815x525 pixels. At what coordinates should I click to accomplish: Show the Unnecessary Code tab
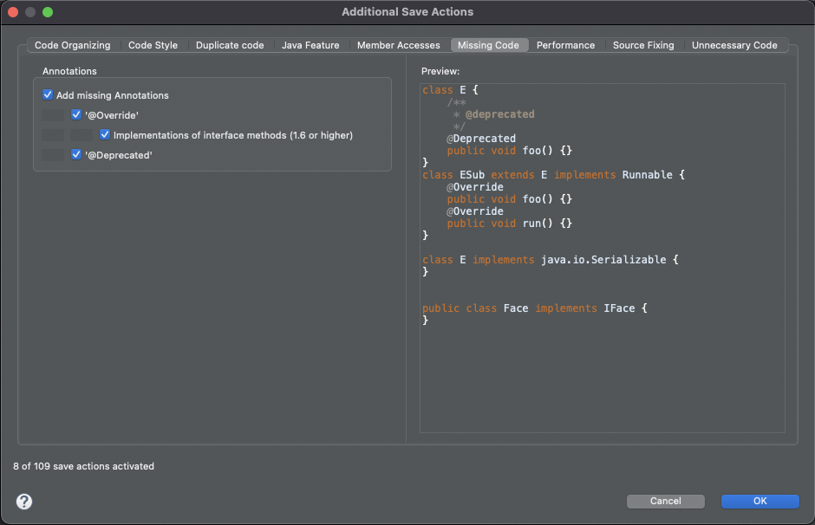tap(734, 45)
